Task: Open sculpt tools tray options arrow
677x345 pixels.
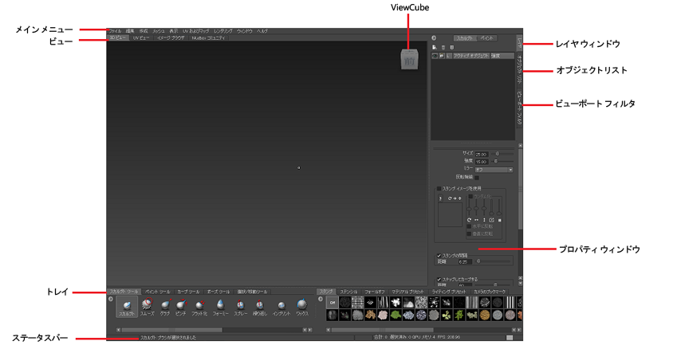Action: pos(111,299)
